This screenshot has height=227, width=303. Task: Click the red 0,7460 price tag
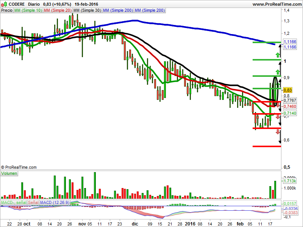[290, 106]
